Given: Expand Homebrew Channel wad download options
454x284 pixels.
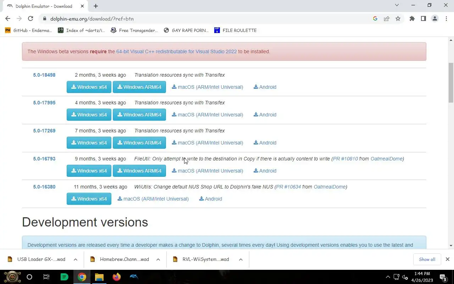Looking at the screenshot, I should pos(158,260).
